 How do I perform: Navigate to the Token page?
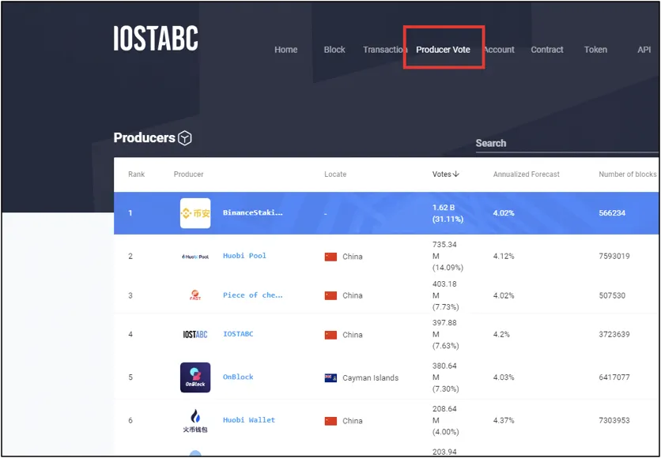coord(595,50)
